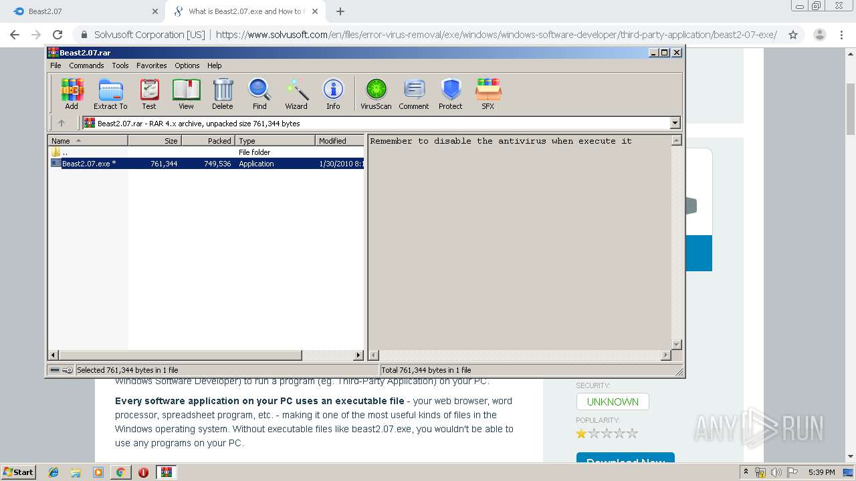Sort file list by Size column

pyautogui.click(x=154, y=140)
